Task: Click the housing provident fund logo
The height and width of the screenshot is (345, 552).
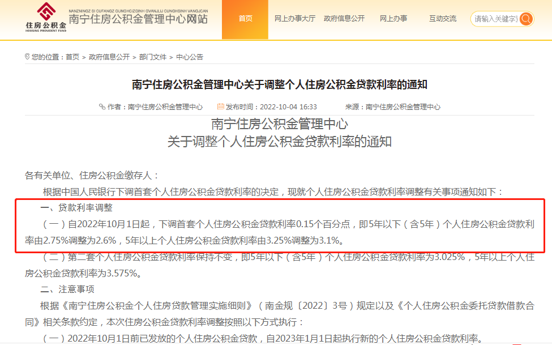Action: [46, 18]
